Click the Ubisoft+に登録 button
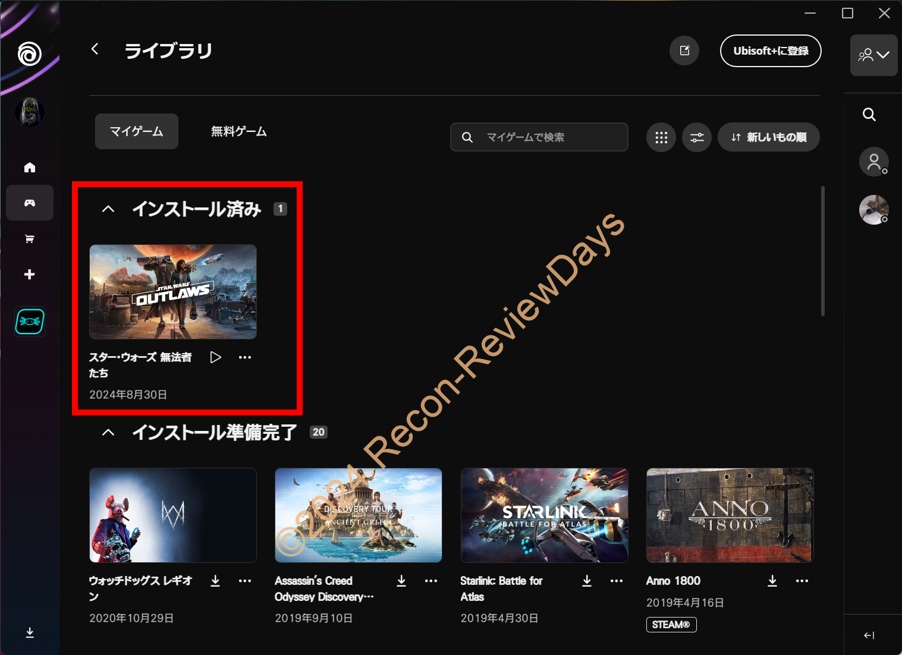 [771, 51]
